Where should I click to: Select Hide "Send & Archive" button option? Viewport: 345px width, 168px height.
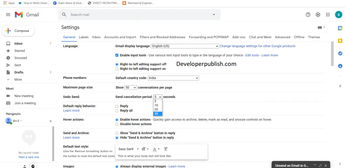click(x=117, y=138)
